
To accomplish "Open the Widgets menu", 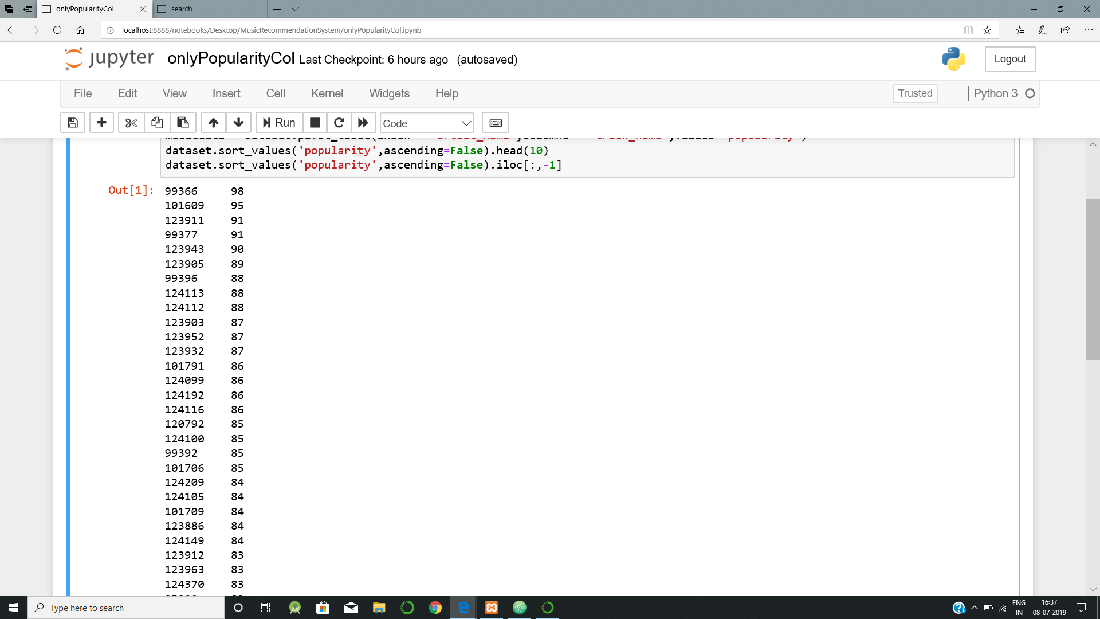I will click(390, 93).
